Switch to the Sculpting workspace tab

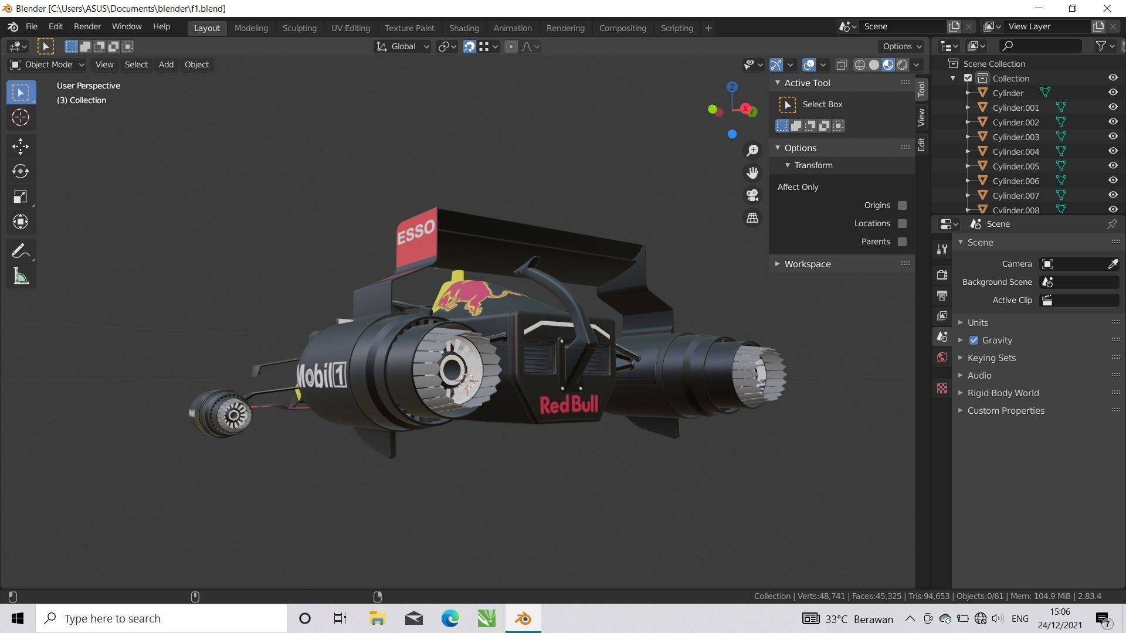(299, 28)
